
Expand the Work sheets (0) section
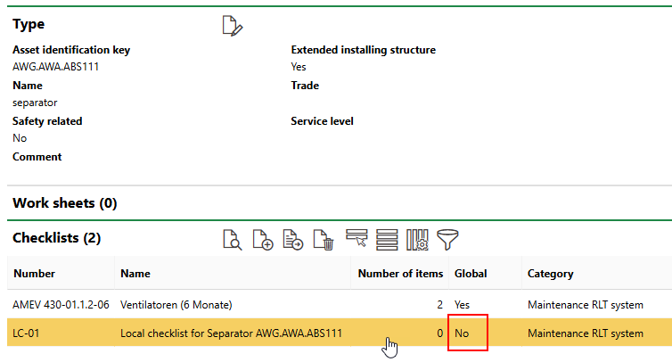pos(64,203)
